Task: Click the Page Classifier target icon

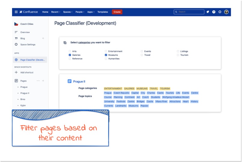Action: 16,60
